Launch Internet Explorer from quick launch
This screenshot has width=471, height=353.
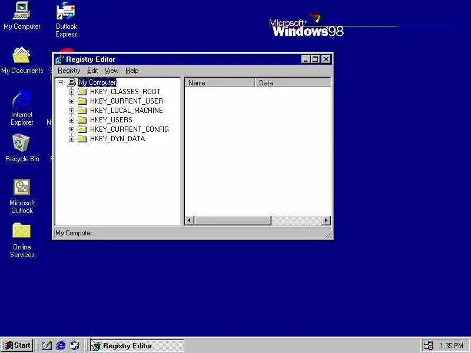[61, 345]
